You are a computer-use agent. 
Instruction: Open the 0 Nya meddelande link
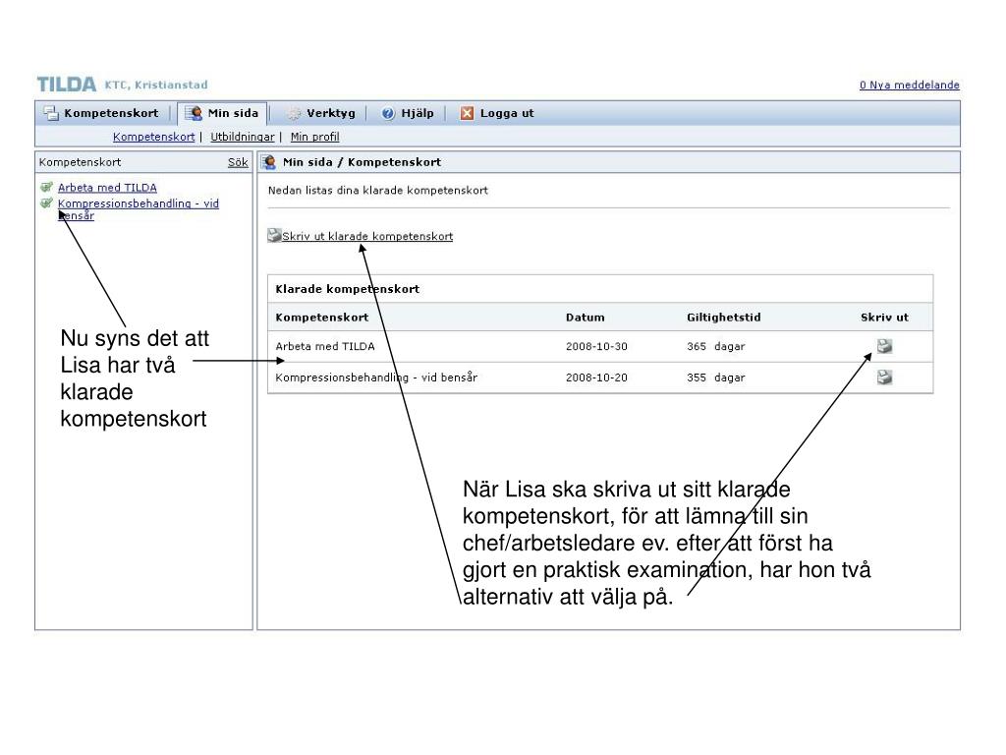pyautogui.click(x=910, y=85)
